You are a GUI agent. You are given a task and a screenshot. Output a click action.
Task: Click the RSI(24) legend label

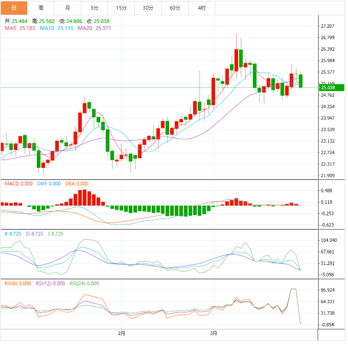[84, 283]
